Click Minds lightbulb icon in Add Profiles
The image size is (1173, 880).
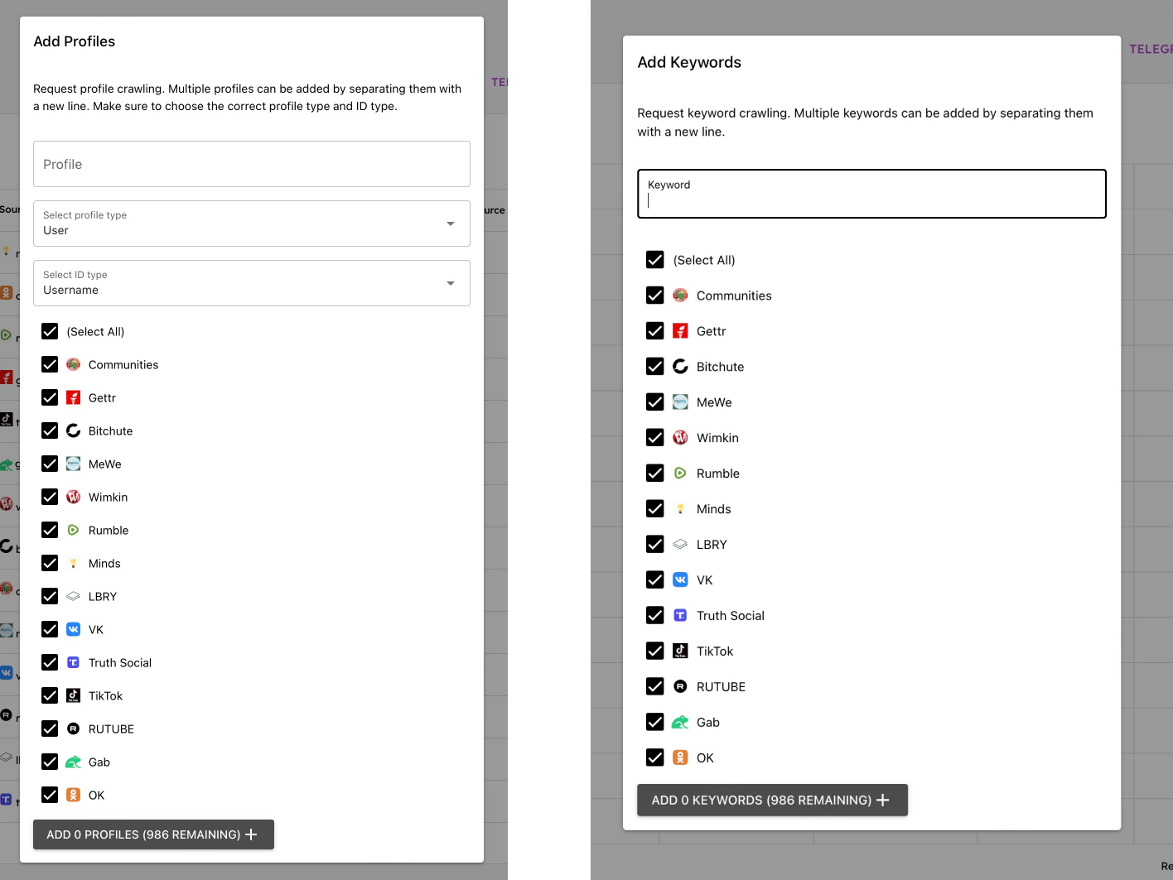[73, 563]
